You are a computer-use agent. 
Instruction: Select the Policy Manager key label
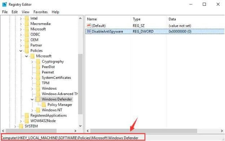click(60, 104)
